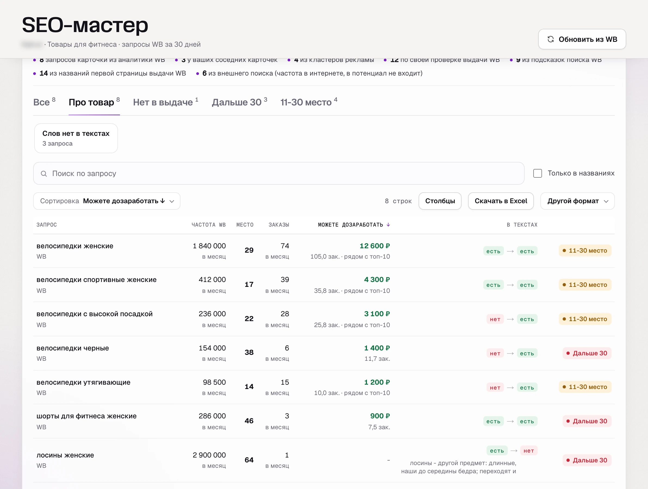
Task: Open the 11-30 место tab
Action: click(x=309, y=102)
